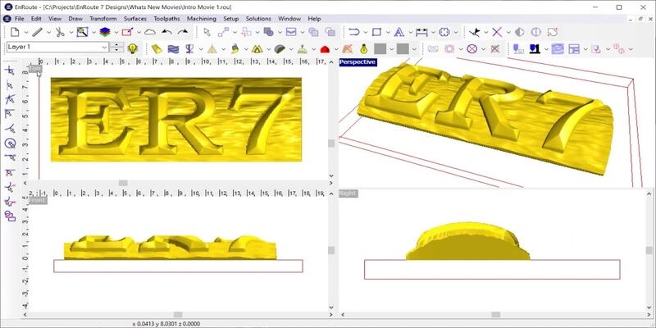
Task: Open the Layer 1 dropdown
Action: 57,48
